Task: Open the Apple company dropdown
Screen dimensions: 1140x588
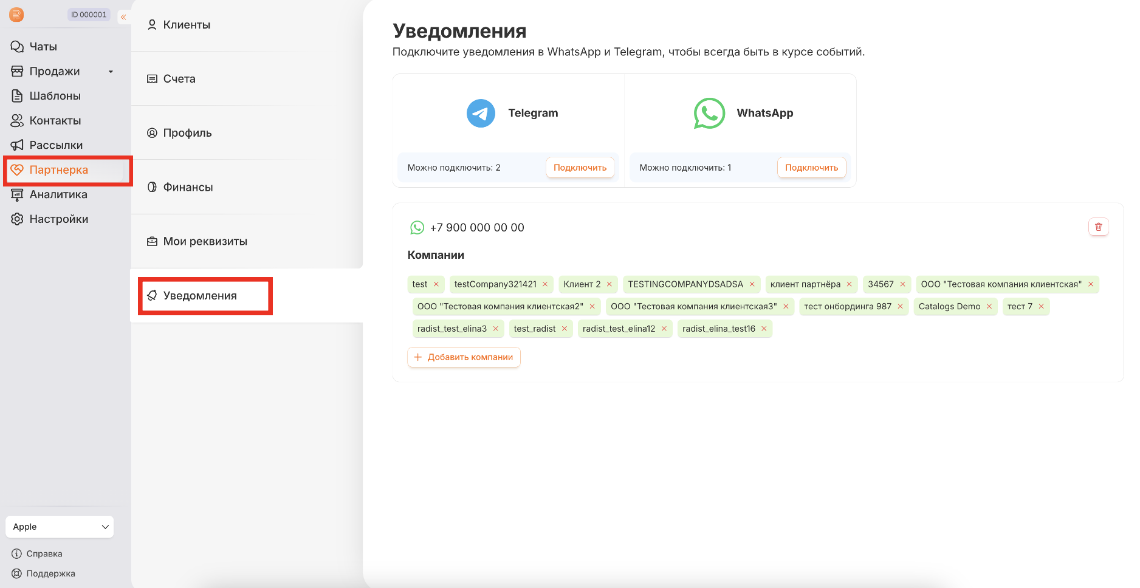Action: [60, 527]
